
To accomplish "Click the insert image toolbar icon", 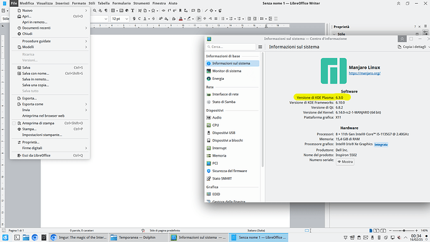I will [122, 11].
